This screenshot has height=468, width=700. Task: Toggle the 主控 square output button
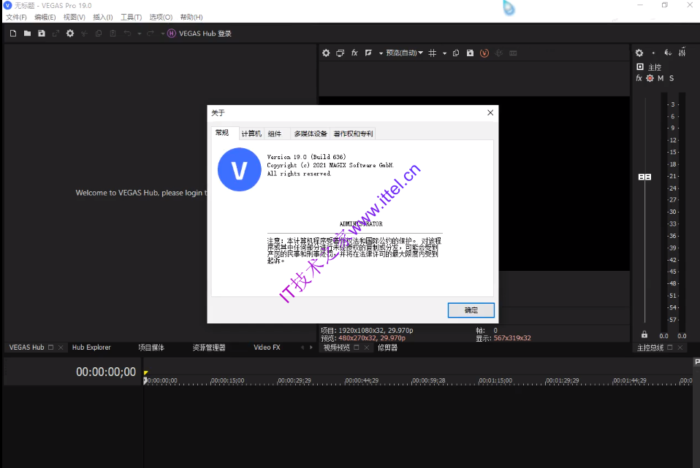pos(640,67)
